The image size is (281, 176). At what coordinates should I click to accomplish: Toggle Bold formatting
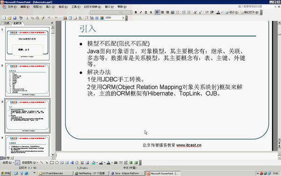click(x=136, y=12)
